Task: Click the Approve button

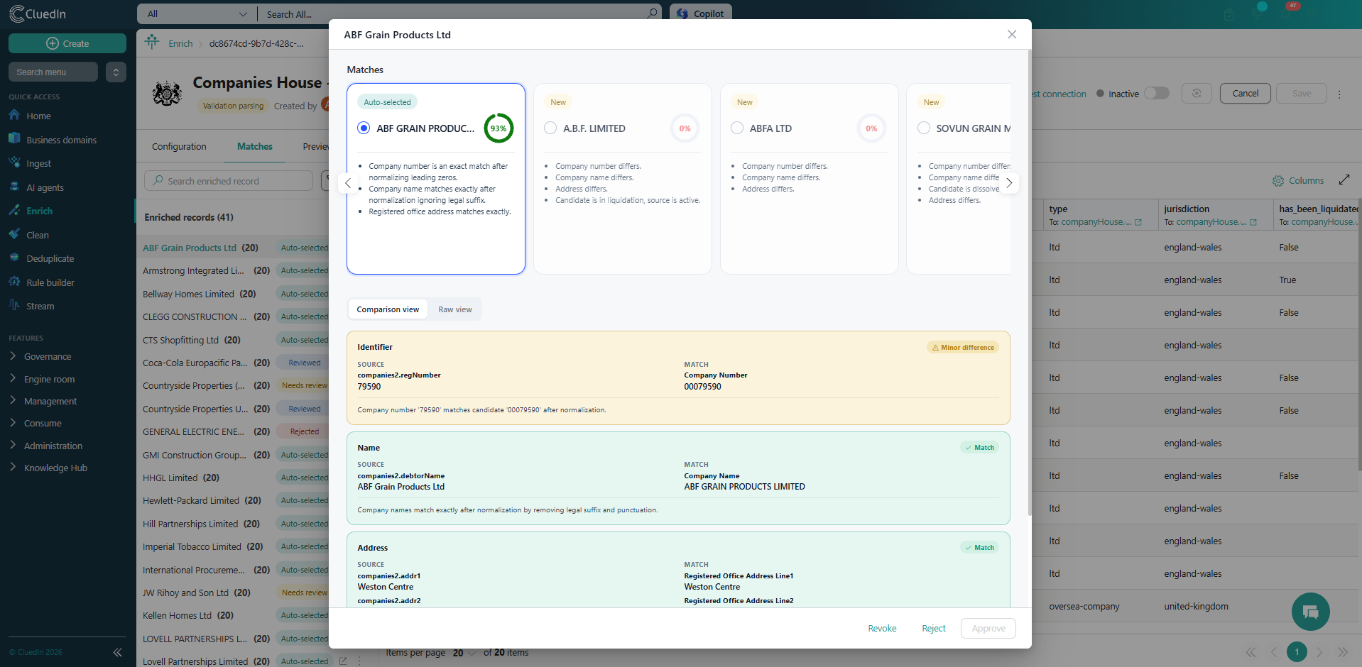Action: 988,628
